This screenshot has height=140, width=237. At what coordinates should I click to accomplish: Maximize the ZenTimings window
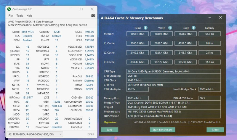[81, 9]
